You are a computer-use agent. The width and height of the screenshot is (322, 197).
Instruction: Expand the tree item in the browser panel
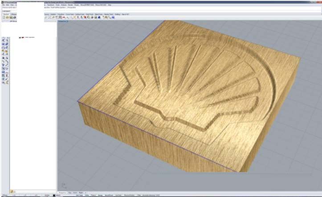tap(20, 37)
